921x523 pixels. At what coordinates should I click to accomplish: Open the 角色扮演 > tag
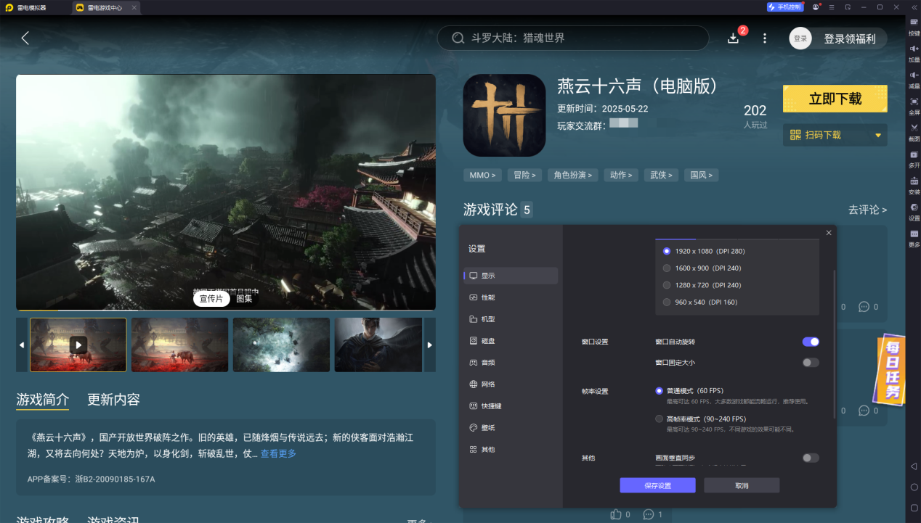click(572, 175)
